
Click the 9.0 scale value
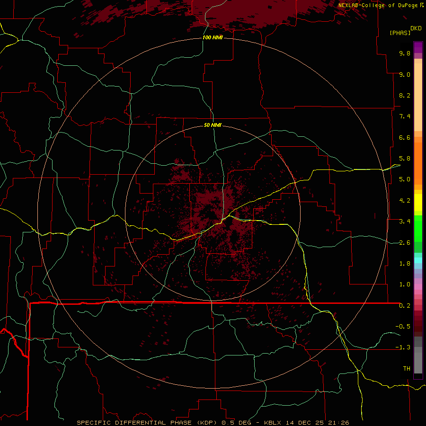[405, 74]
